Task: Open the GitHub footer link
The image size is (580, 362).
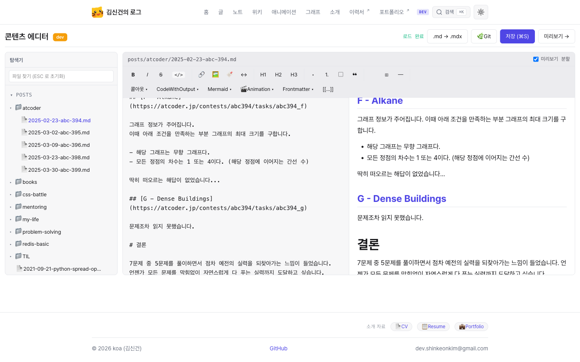Action: pyautogui.click(x=278, y=348)
